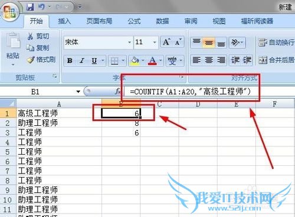Open fill color dropdown arrow

[143, 61]
